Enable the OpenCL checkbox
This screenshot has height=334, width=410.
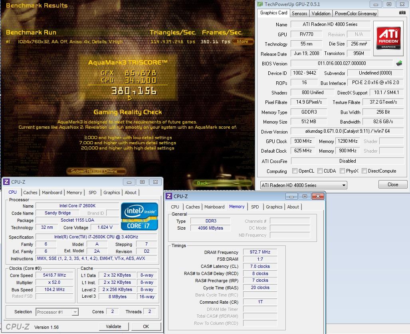pos(295,171)
